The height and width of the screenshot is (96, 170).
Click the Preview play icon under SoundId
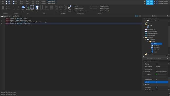point(156,74)
